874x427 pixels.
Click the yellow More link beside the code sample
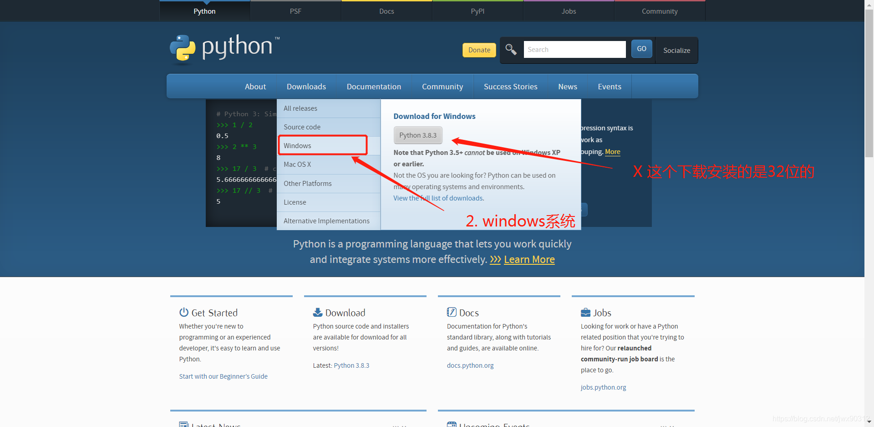[x=613, y=152]
